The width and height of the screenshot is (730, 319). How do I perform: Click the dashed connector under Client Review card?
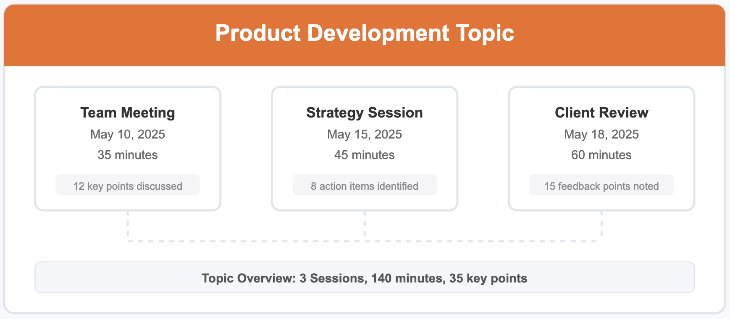(x=601, y=225)
